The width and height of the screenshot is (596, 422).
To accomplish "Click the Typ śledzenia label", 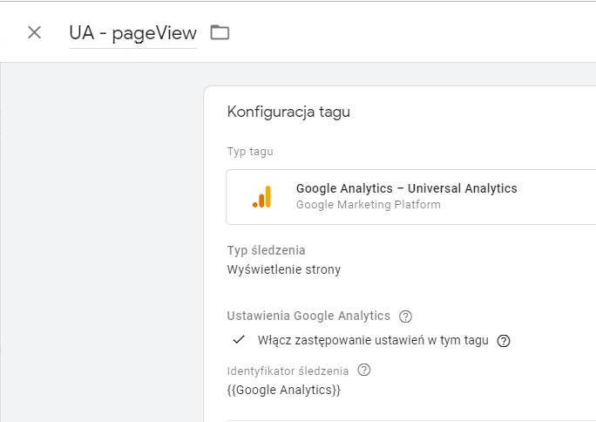I will coord(266,250).
